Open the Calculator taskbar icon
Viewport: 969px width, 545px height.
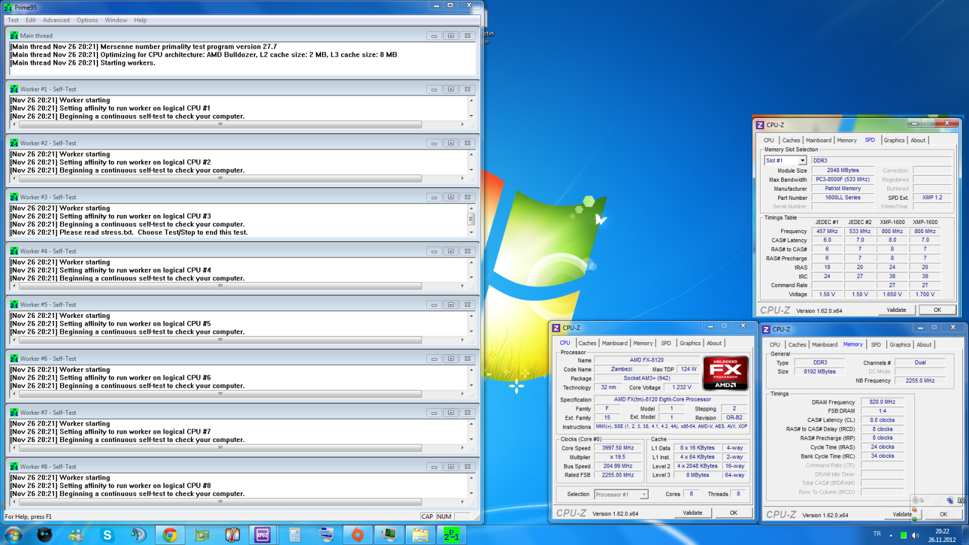click(295, 535)
